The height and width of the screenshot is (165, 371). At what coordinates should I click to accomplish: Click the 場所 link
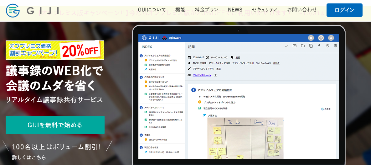point(238,57)
